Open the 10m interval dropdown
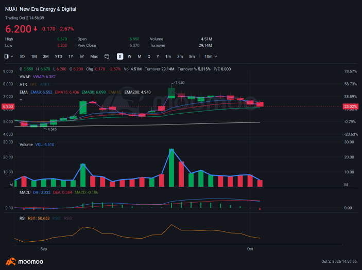Screen dimensions: 362x270 click(x=211, y=57)
